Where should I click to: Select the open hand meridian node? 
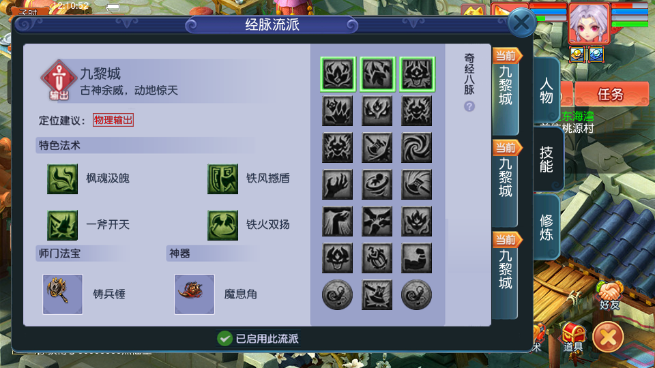click(x=337, y=185)
